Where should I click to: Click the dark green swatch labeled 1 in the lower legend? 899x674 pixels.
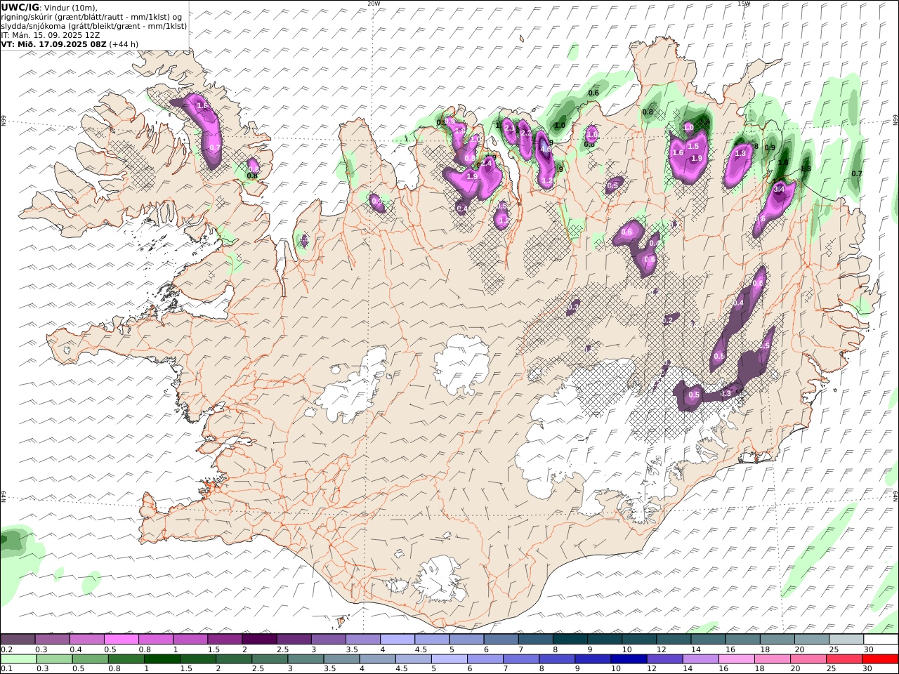coord(162,659)
